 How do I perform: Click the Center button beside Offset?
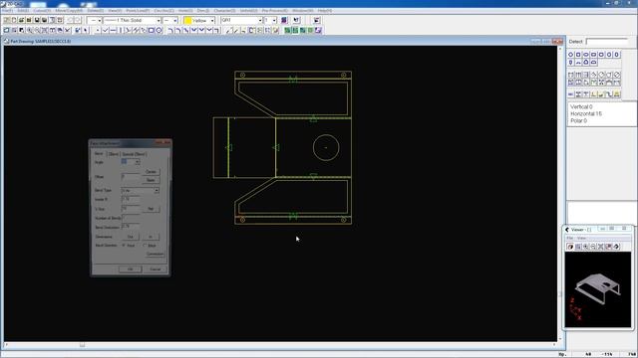click(151, 172)
